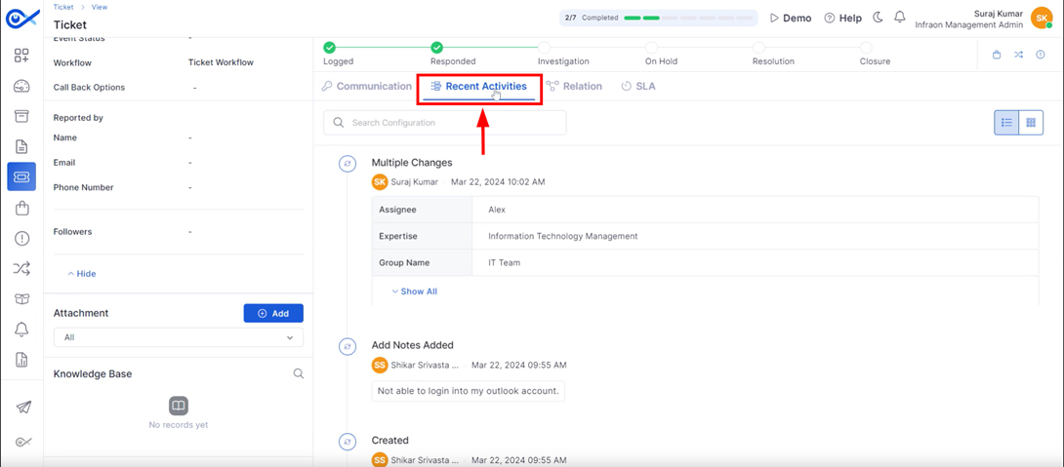Open the dashboard icon in left sidebar
Viewport: 1064px width, 467px height.
pyautogui.click(x=21, y=86)
